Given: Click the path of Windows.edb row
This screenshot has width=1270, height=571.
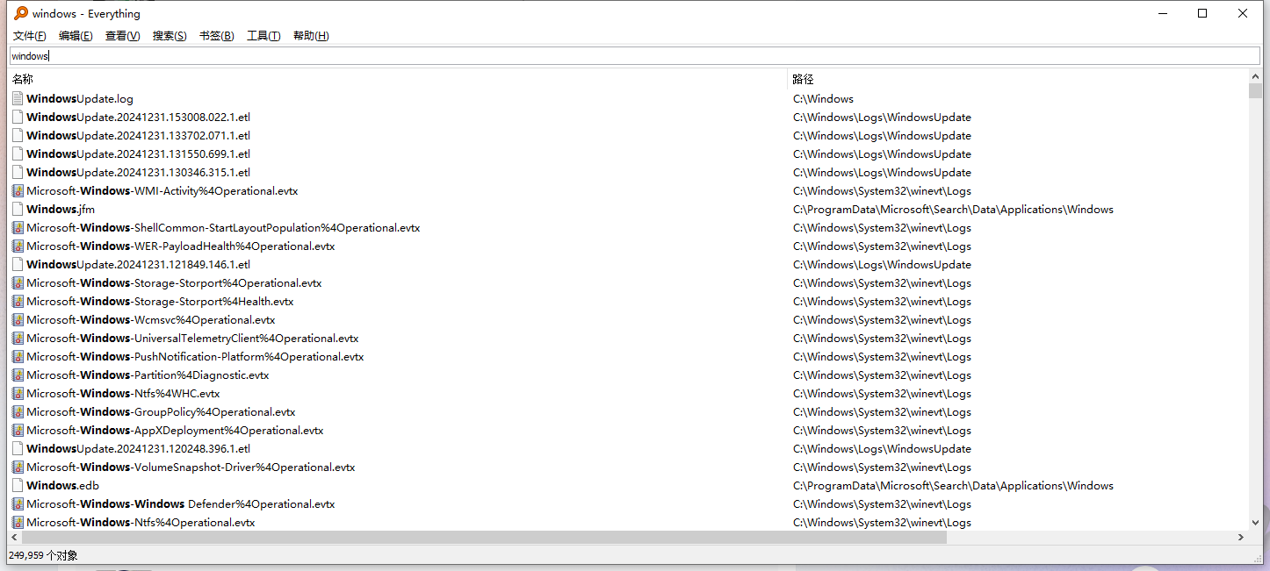Looking at the screenshot, I should coord(953,486).
